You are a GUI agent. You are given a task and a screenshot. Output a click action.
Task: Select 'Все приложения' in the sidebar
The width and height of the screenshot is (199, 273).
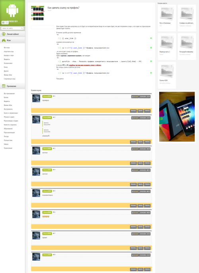9,94
